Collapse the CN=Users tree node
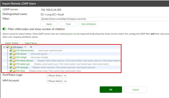Viewport: 169px width, 98px height. pyautogui.click(x=4, y=47)
